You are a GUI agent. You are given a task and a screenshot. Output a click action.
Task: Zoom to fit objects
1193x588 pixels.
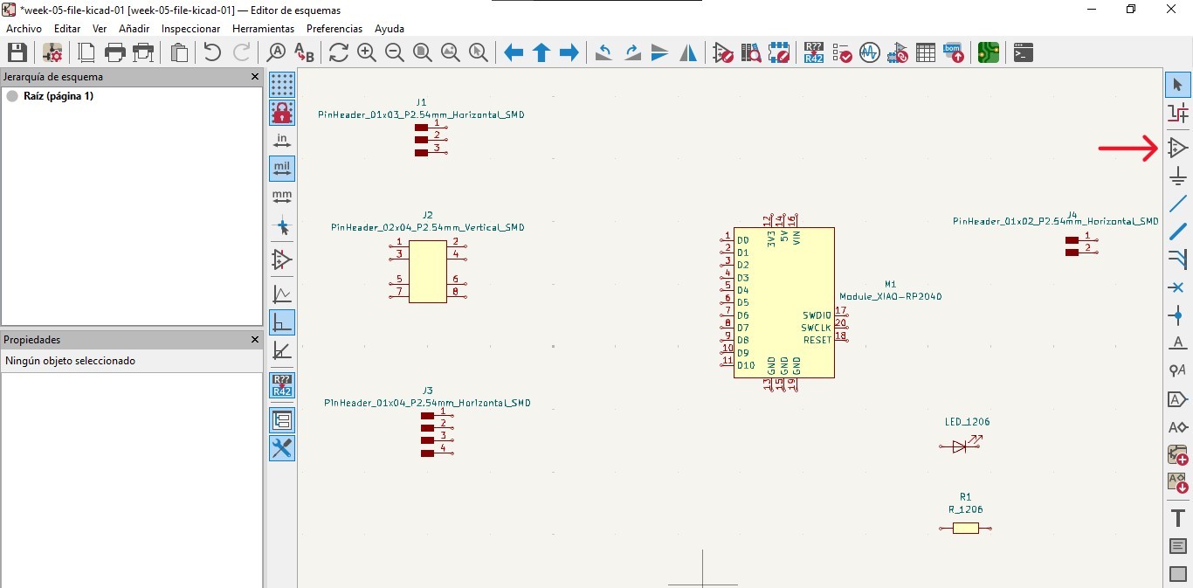(451, 52)
